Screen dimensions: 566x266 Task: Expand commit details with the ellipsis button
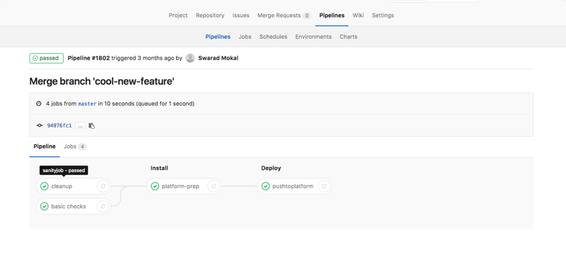81,126
